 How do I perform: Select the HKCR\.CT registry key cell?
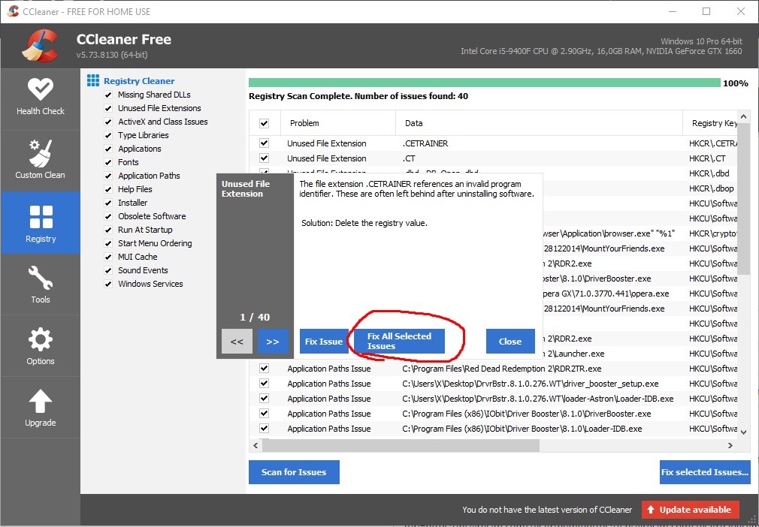click(707, 158)
